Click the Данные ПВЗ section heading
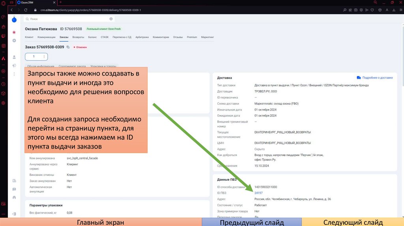 point(227,180)
